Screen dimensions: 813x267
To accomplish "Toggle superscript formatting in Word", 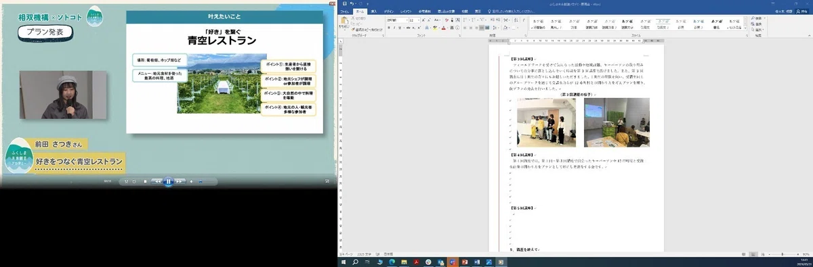I will coord(419,28).
